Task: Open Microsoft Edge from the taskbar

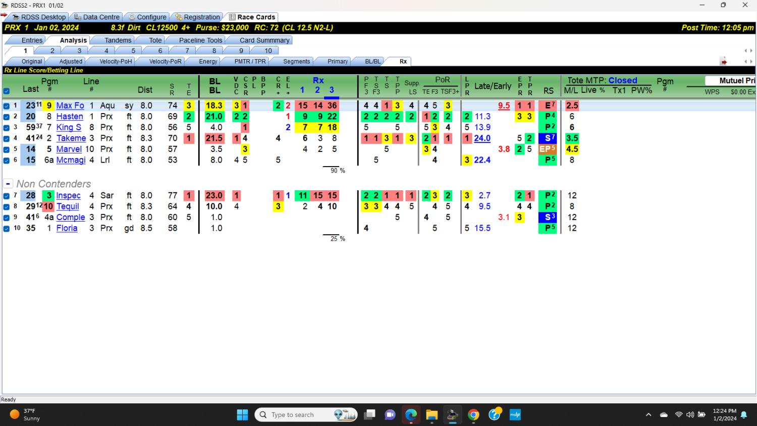Action: pos(411,415)
